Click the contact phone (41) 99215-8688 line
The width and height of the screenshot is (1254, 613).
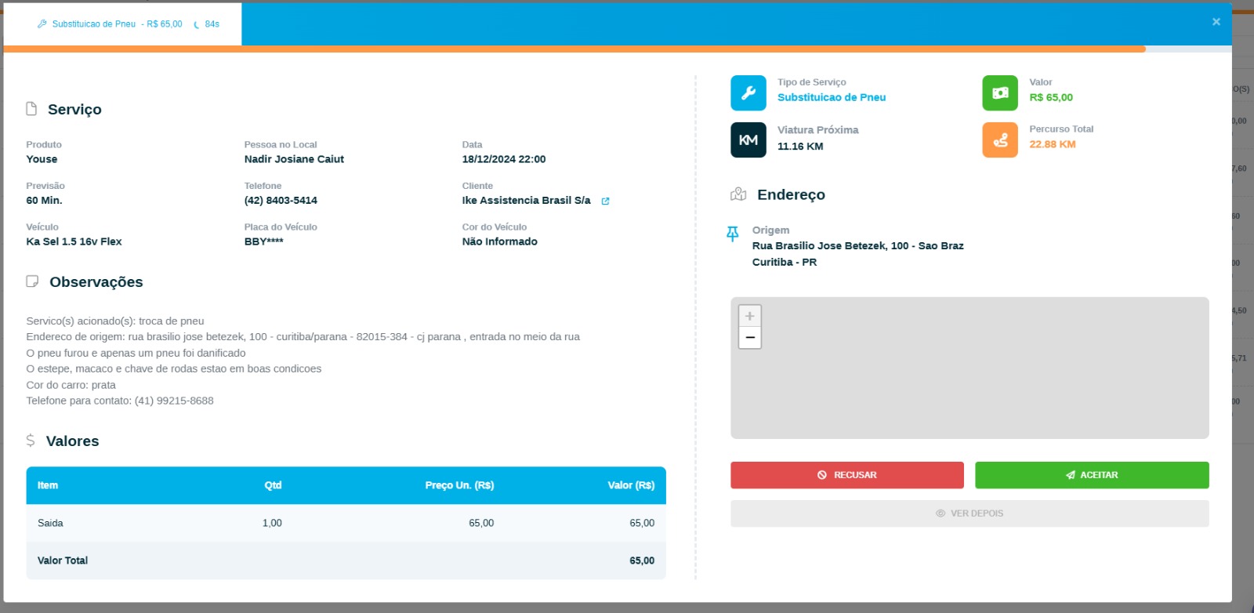[x=120, y=401]
